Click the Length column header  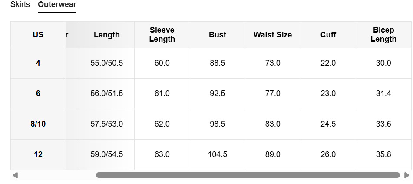(107, 35)
